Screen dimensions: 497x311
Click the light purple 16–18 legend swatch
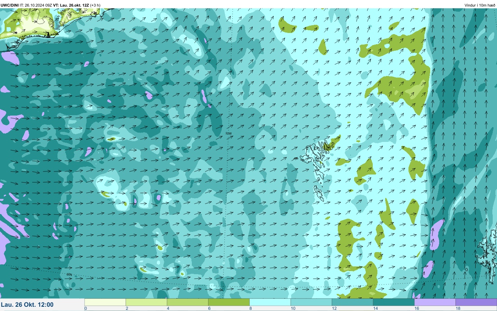click(434, 302)
